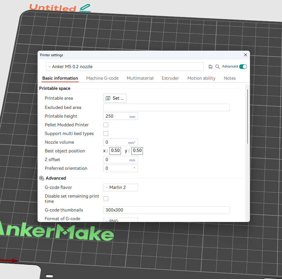
Task: Tick Disable set remaining print time
Action: (106, 199)
